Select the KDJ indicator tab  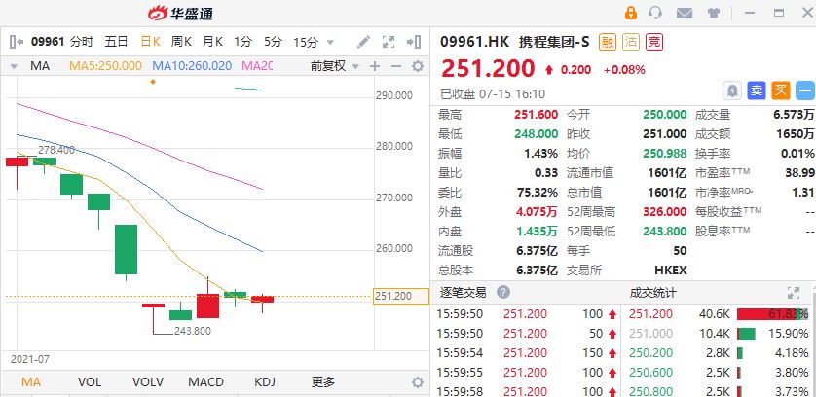coord(265,381)
